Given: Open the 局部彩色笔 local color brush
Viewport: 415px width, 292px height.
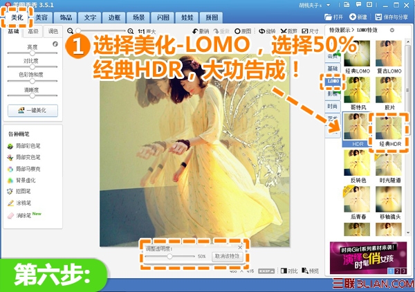Looking at the screenshot, I should tap(24, 145).
